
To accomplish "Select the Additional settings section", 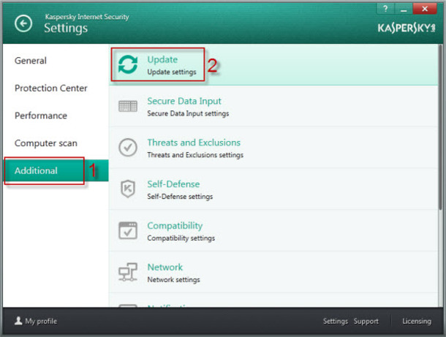I will click(56, 170).
